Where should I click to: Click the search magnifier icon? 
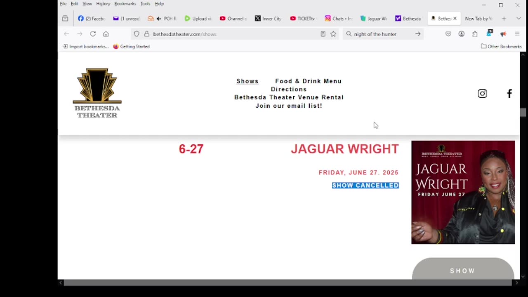click(349, 34)
